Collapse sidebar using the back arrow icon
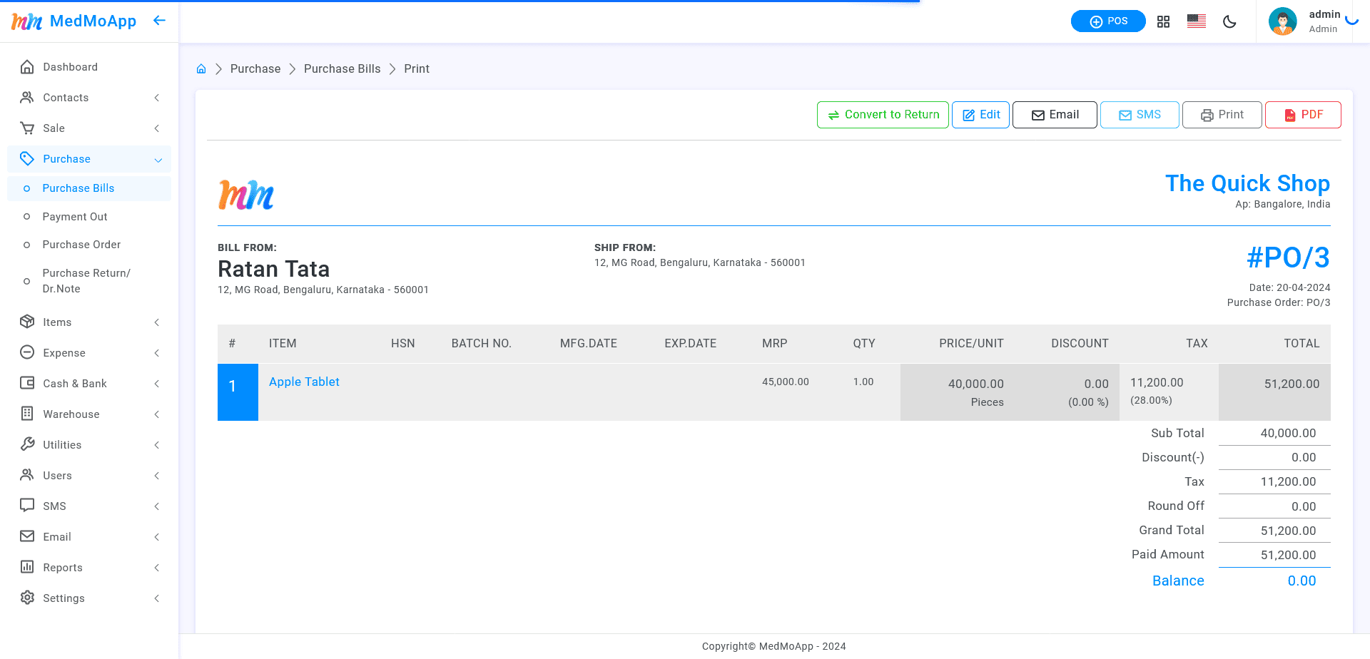Screen dimensions: 1370x659 (x=159, y=21)
